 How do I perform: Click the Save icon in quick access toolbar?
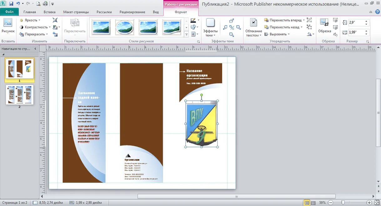(11, 4)
